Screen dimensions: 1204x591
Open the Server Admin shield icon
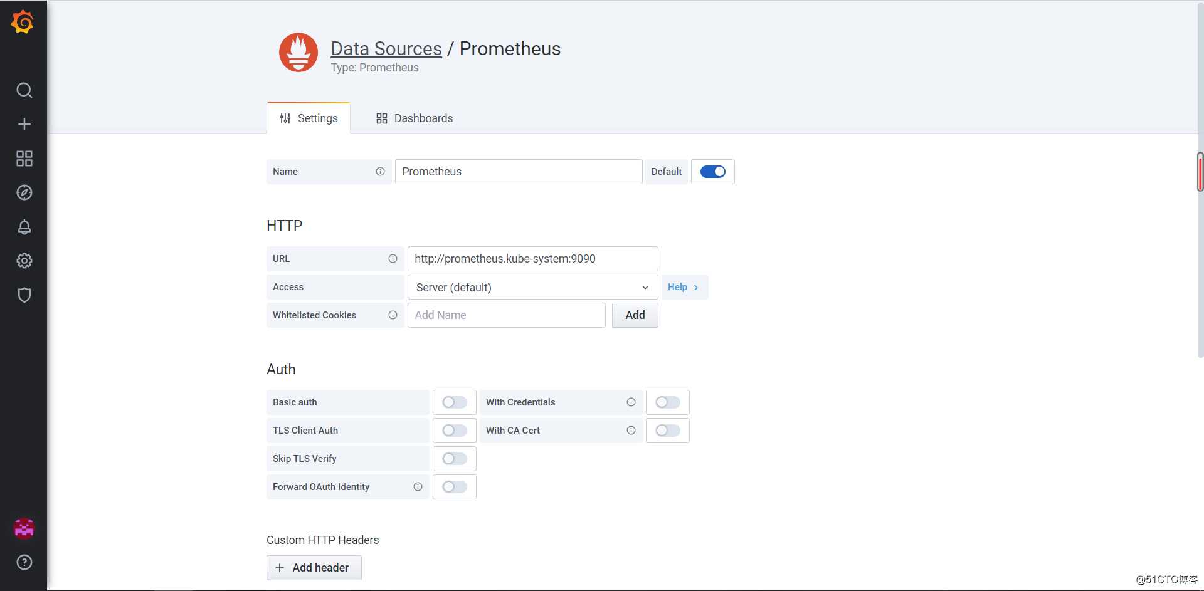tap(24, 295)
